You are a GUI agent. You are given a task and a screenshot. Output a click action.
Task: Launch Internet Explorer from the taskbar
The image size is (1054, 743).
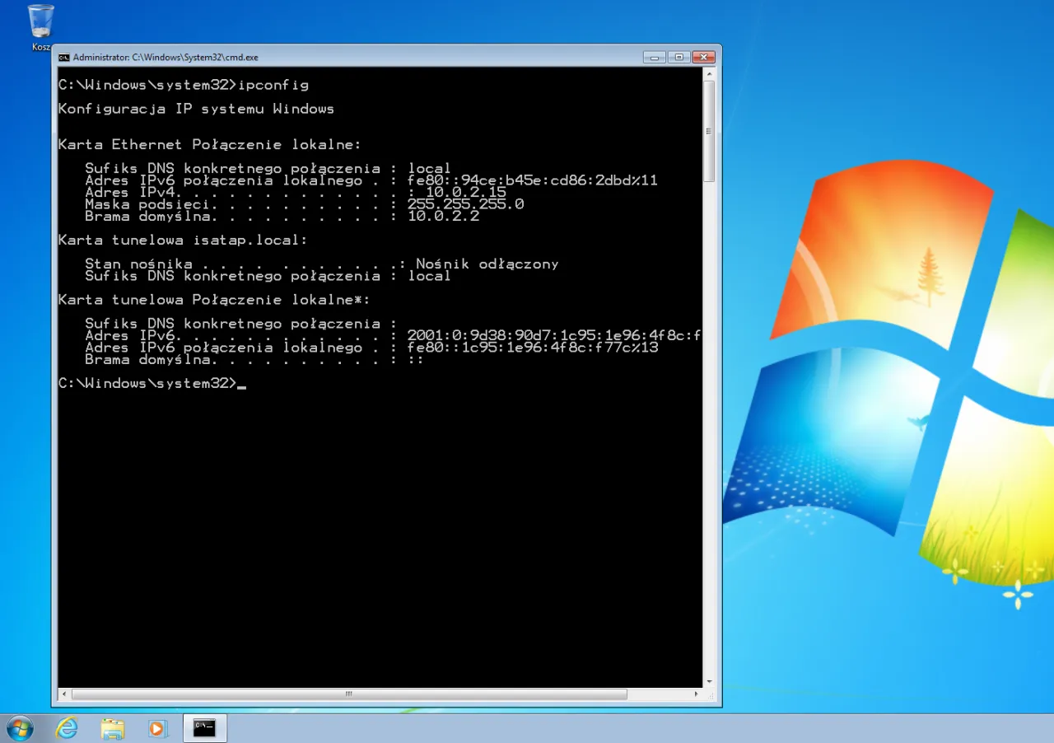pos(67,727)
